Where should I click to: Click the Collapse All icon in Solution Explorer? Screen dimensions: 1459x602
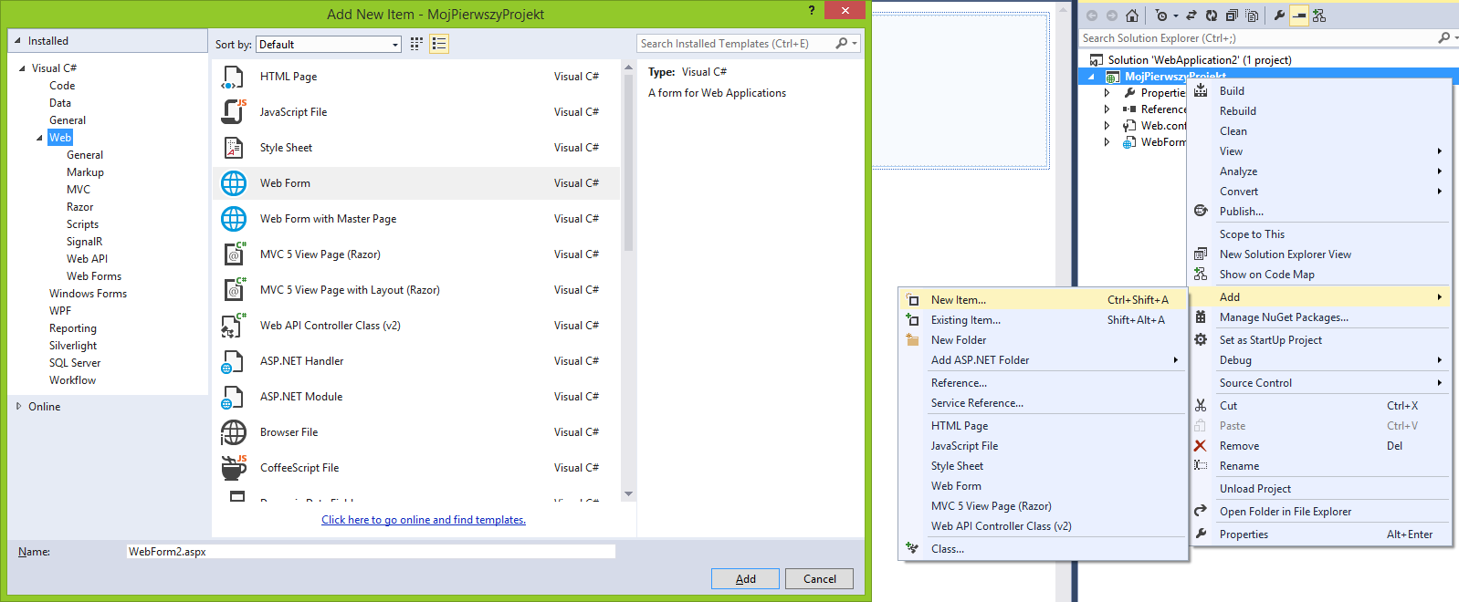tap(1232, 16)
